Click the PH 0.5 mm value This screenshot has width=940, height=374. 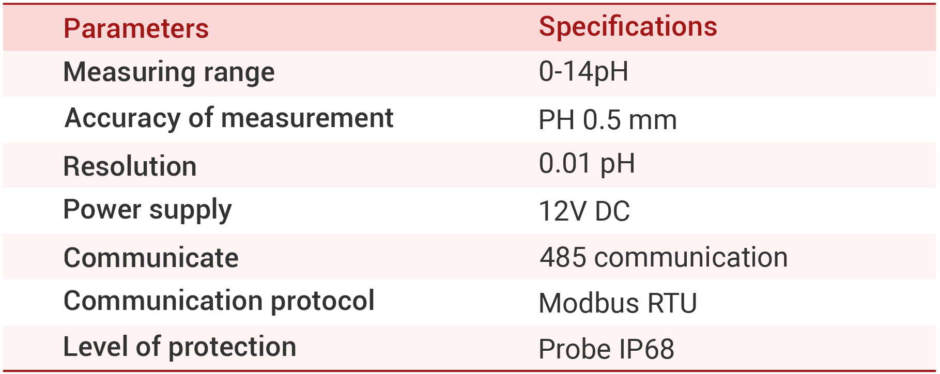click(608, 120)
